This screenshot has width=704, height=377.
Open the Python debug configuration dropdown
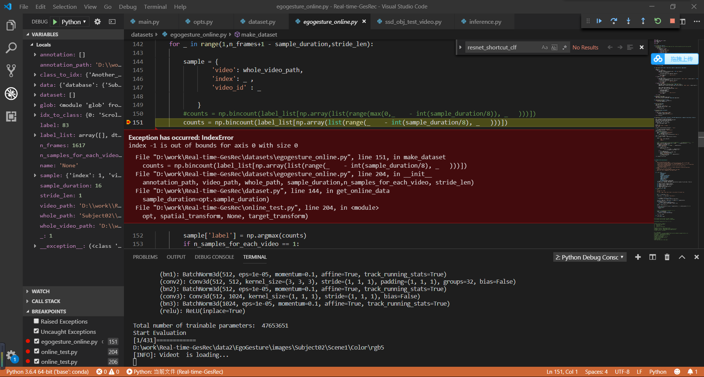coord(74,22)
